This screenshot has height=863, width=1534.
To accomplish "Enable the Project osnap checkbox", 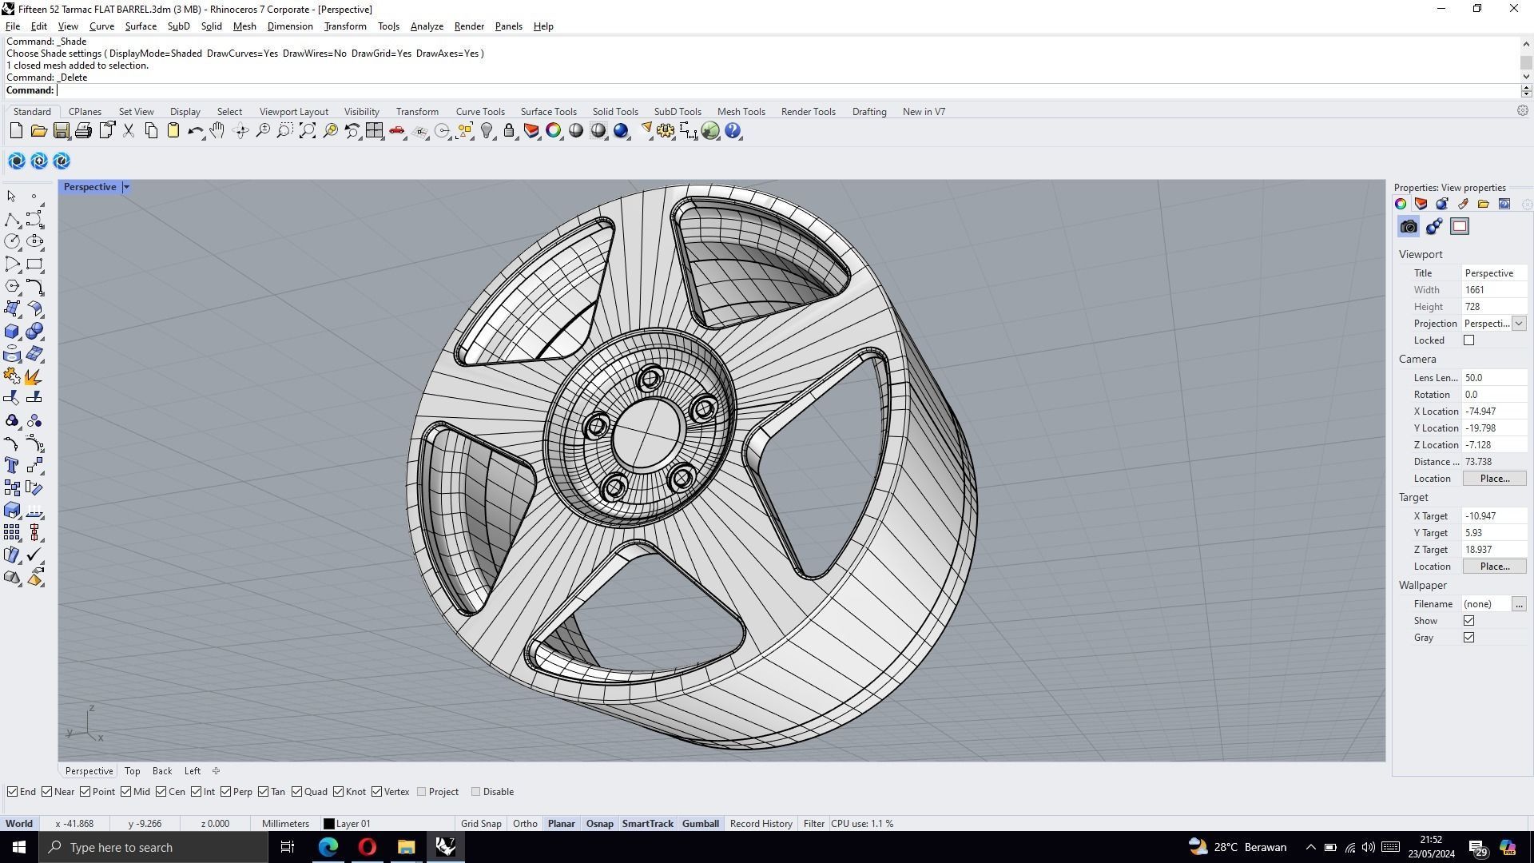I will pyautogui.click(x=422, y=792).
